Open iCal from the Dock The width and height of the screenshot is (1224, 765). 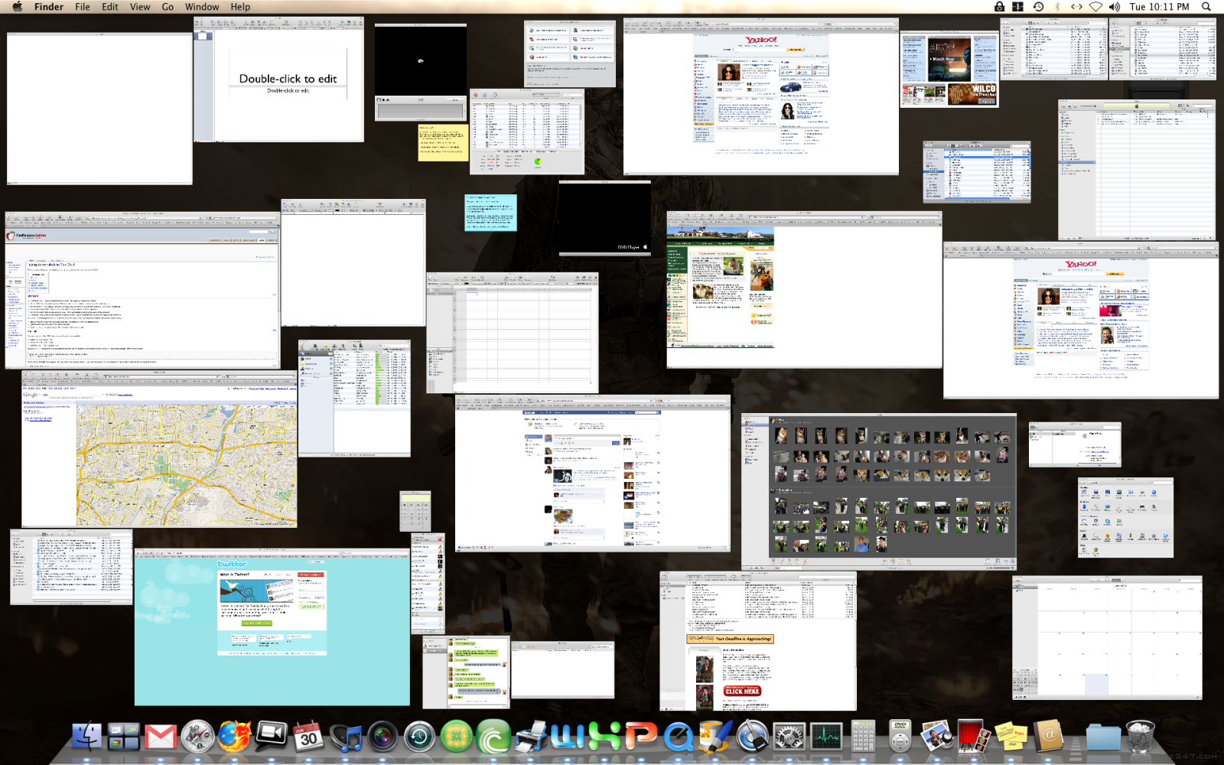308,737
